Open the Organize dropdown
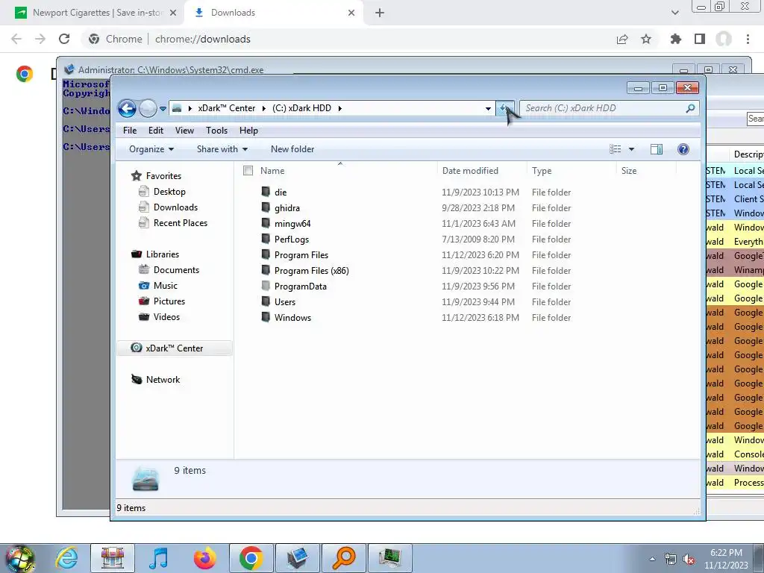This screenshot has height=573, width=764. click(151, 149)
